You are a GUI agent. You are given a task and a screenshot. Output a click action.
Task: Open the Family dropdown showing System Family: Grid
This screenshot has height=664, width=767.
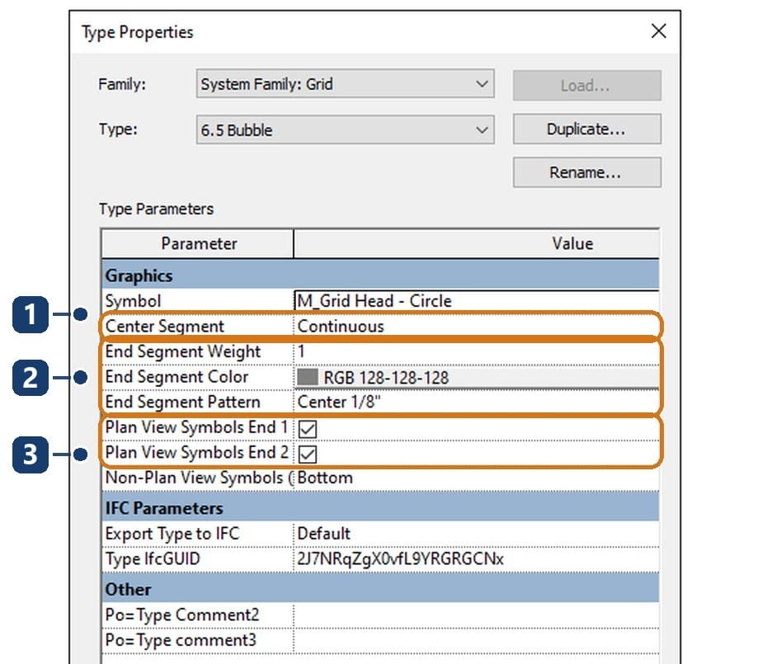click(x=345, y=83)
